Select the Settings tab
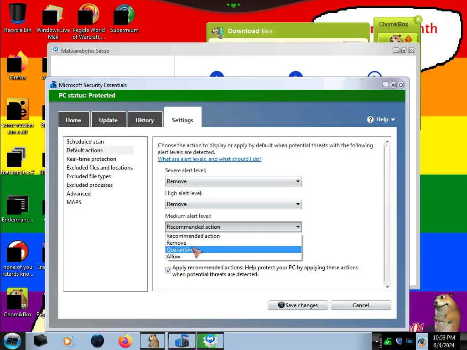Viewport: 467px width, 350px height. (x=182, y=118)
